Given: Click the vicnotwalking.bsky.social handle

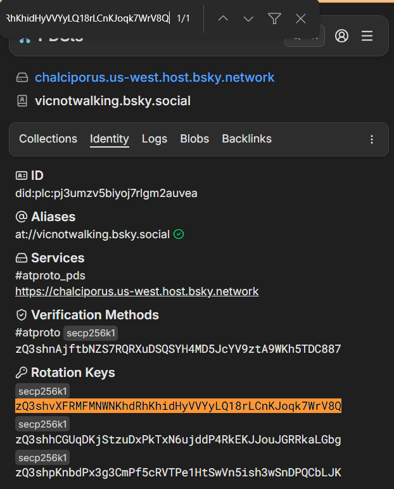Looking at the screenshot, I should coord(113,101).
